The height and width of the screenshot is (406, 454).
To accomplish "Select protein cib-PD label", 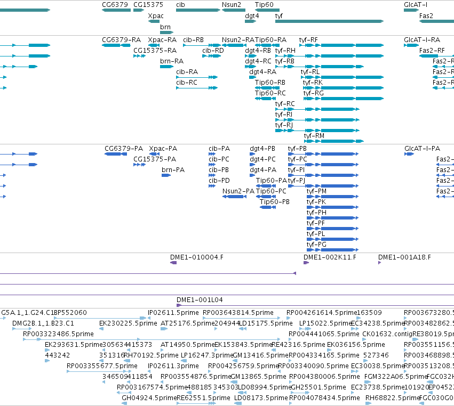I will (219, 181).
